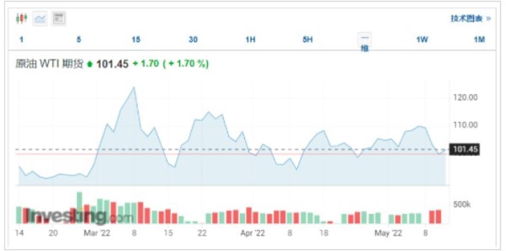Screen dimensions: 506x251
Task: Switch to candlestick chart view
Action: pos(21,18)
